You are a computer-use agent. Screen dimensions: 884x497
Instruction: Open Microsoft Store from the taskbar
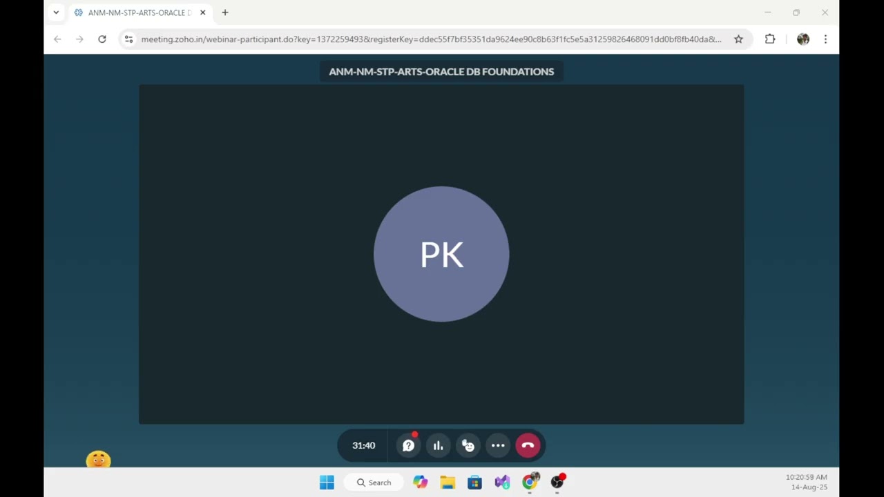coord(474,483)
